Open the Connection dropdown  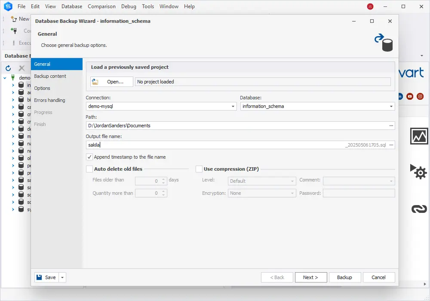[233, 106]
